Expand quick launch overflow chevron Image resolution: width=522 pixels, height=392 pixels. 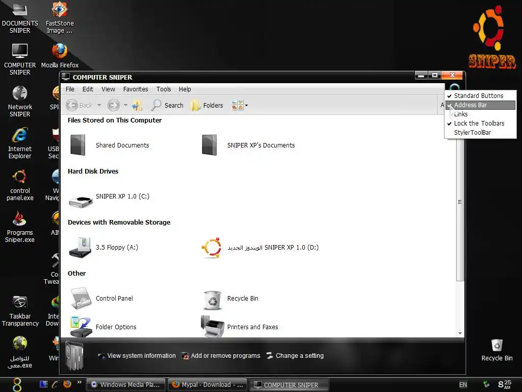tap(79, 382)
